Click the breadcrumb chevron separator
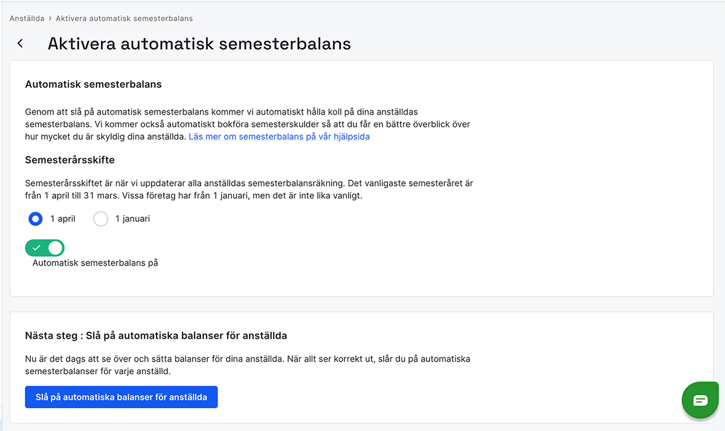Image resolution: width=725 pixels, height=431 pixels. pos(50,18)
